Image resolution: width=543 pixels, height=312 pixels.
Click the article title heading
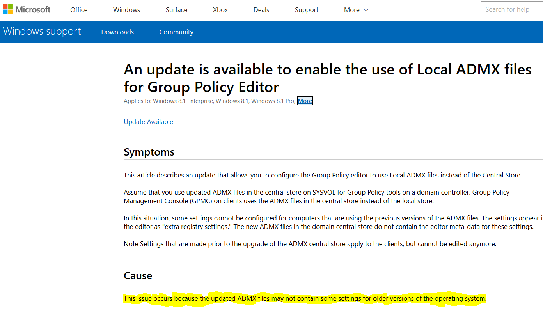(328, 78)
